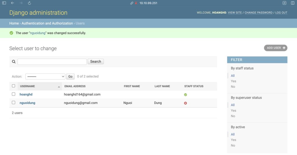
Task: Reload the page with the refresh icon
Action: (29, 3)
